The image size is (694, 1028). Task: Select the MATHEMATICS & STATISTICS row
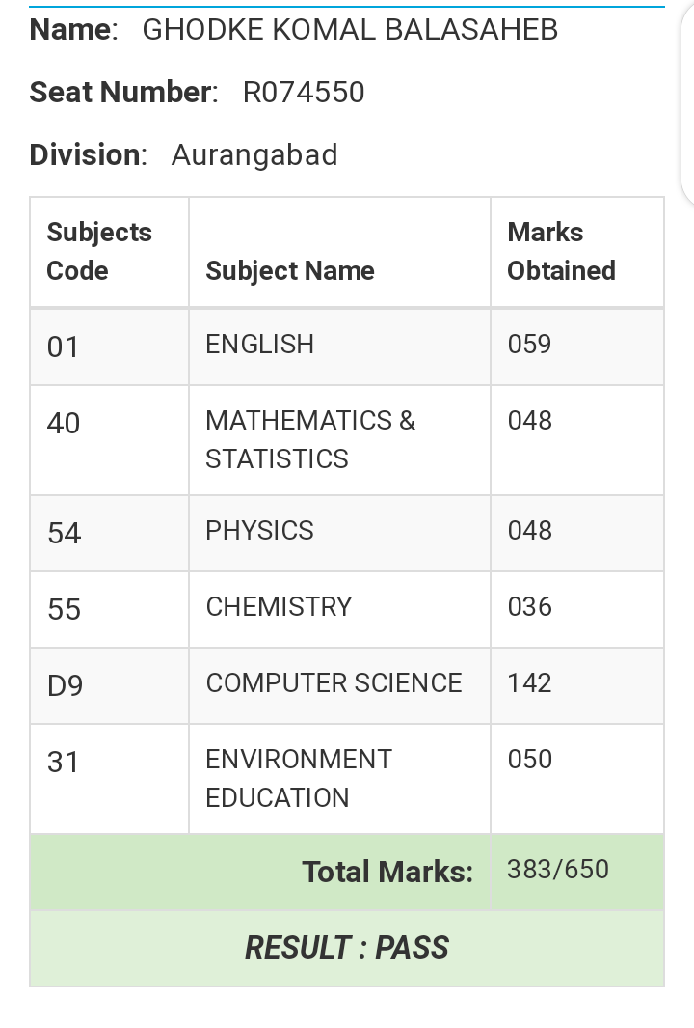click(x=347, y=440)
